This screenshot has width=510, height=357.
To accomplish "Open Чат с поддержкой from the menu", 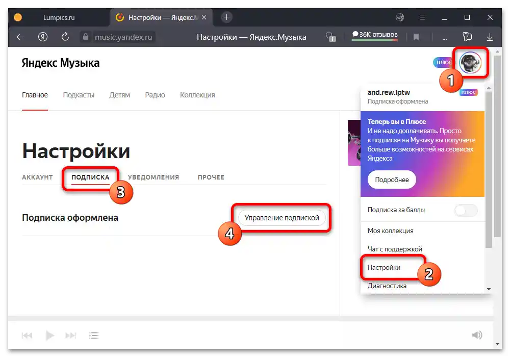I will 395,249.
